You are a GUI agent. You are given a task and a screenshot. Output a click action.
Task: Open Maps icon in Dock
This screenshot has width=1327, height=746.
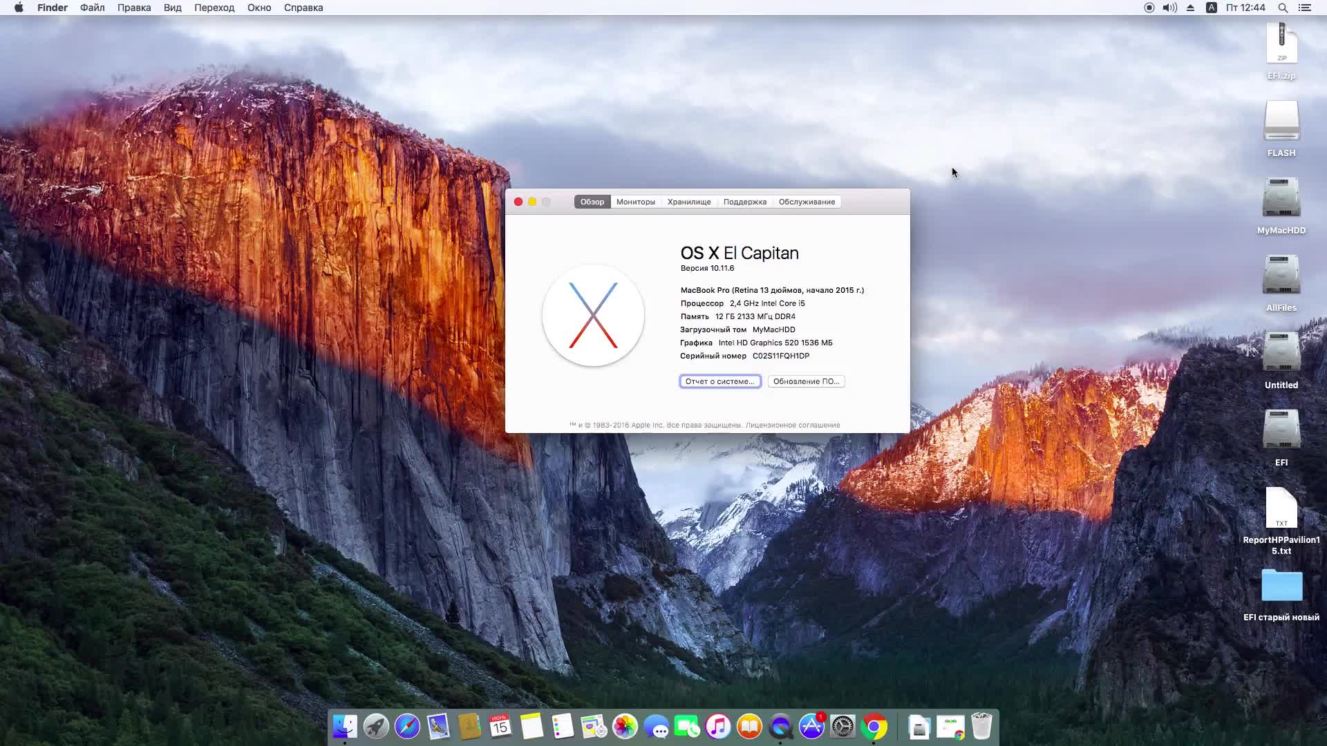594,727
